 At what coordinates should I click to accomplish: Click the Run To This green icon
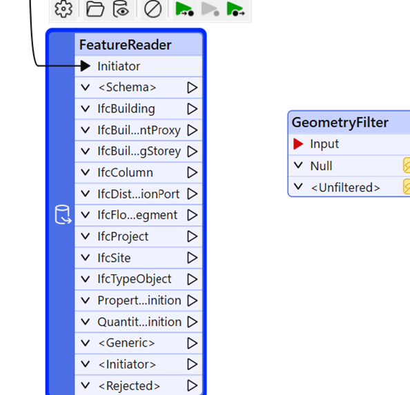[184, 9]
